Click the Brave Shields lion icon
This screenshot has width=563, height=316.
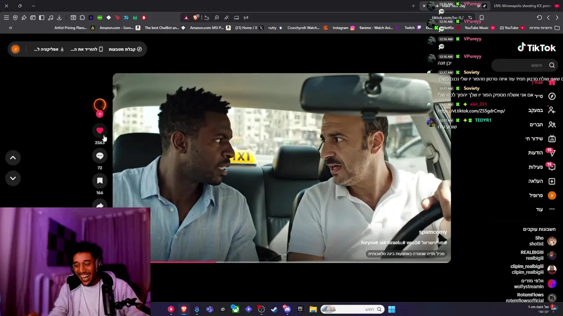click(x=196, y=18)
